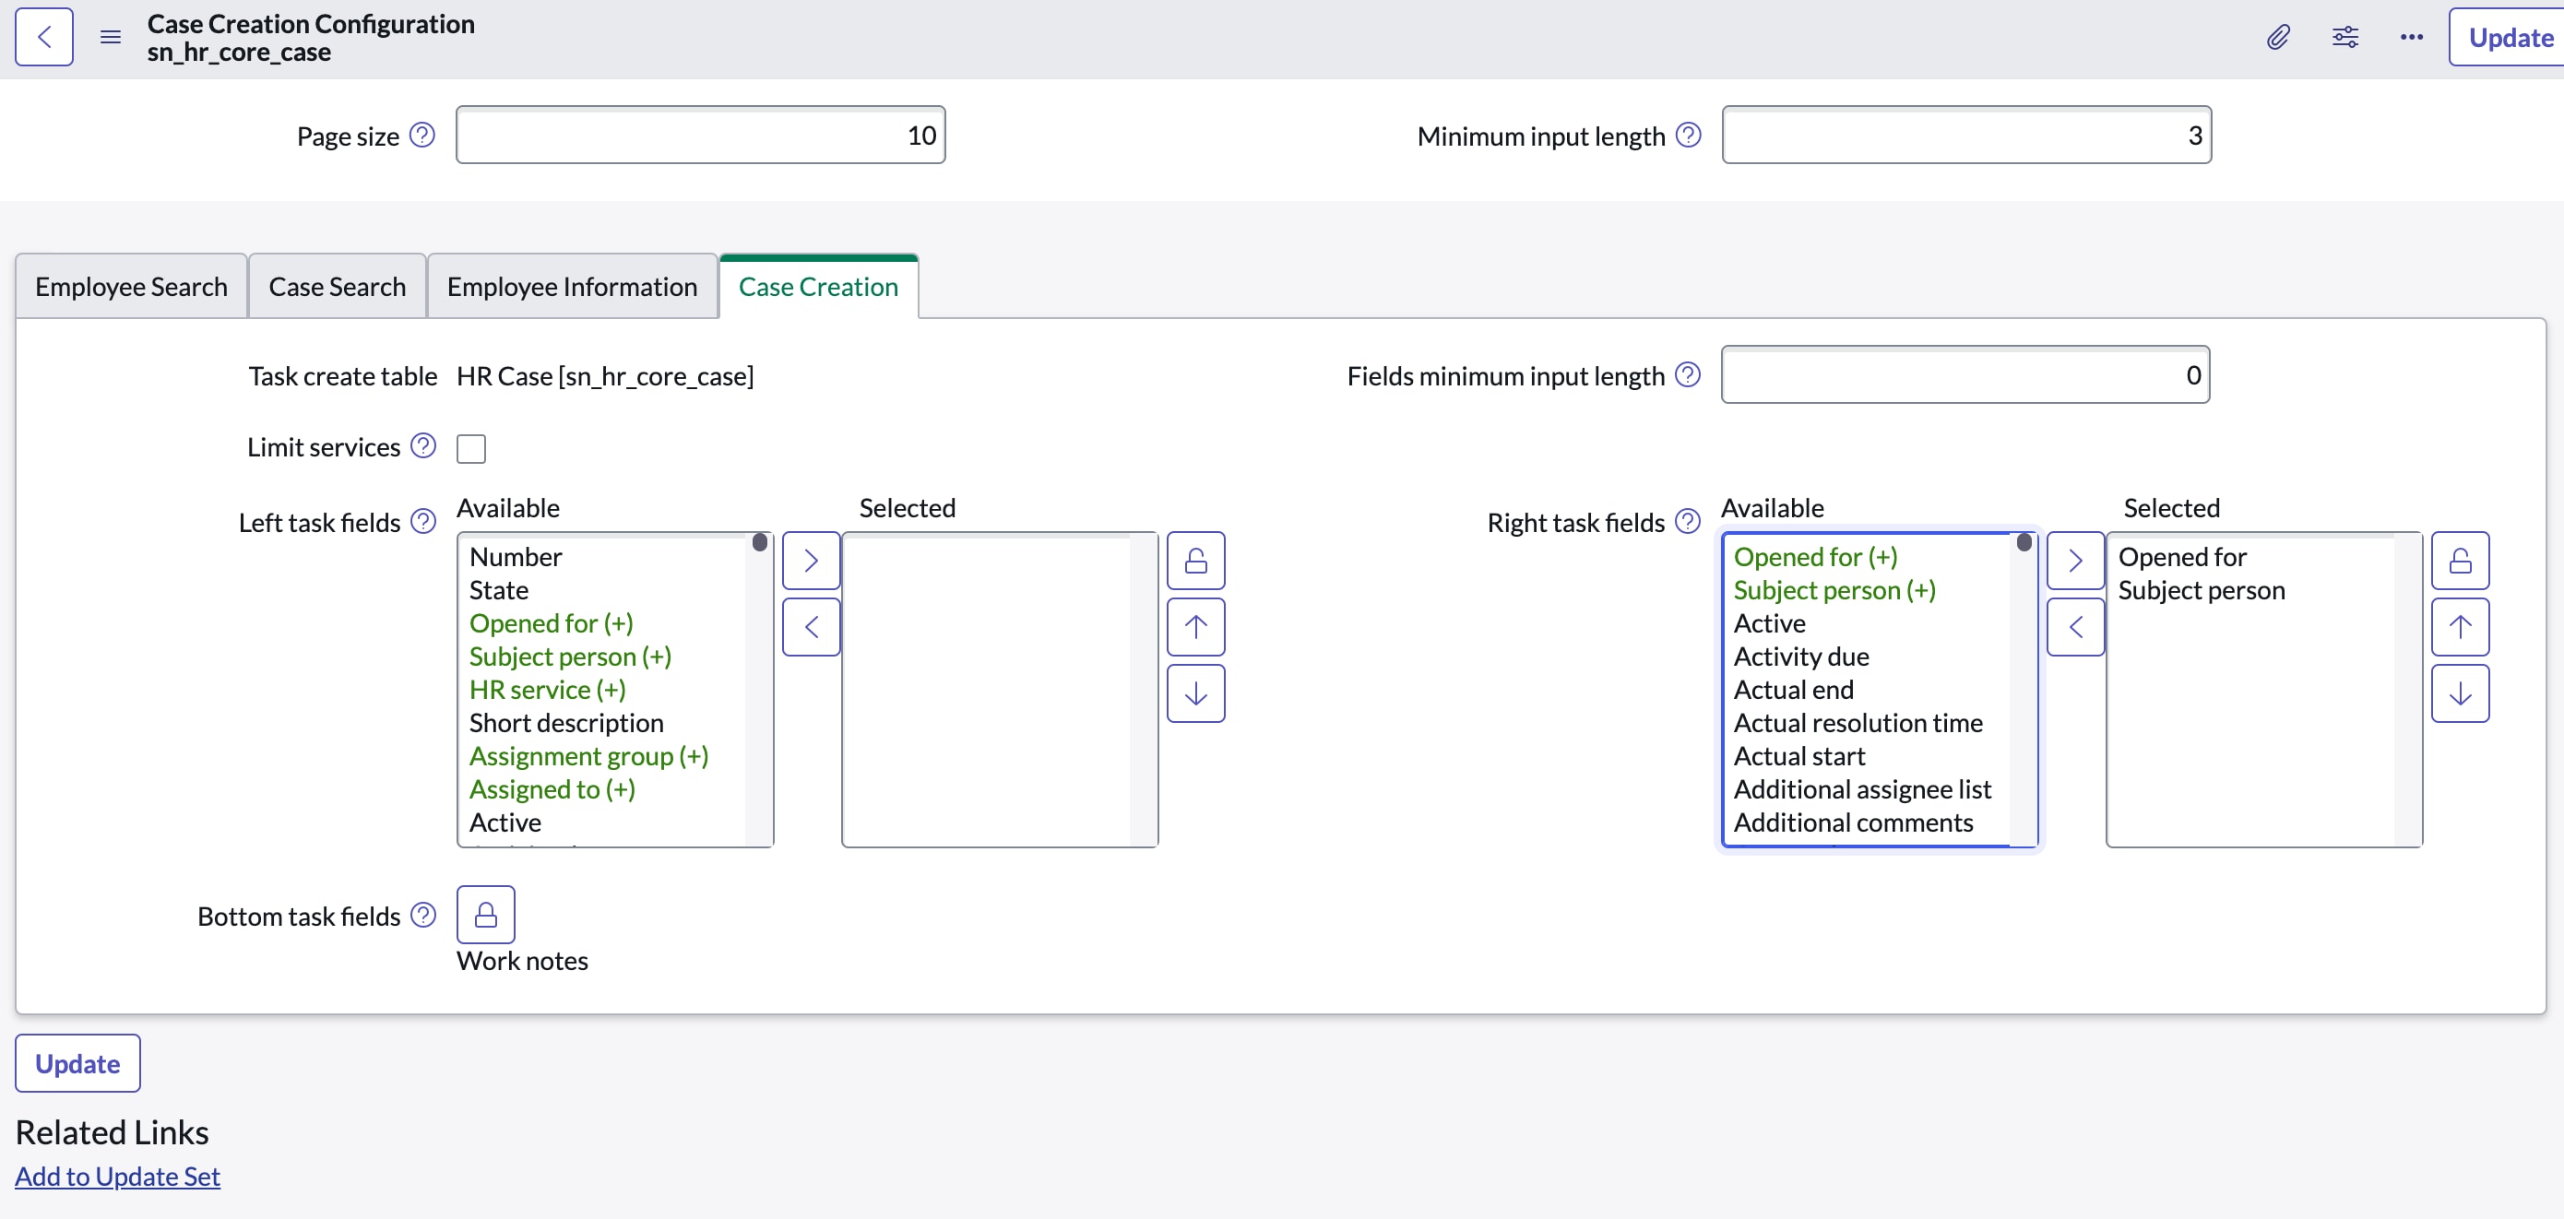Open the personalize form settings icon
The height and width of the screenshot is (1219, 2564).
point(2345,37)
